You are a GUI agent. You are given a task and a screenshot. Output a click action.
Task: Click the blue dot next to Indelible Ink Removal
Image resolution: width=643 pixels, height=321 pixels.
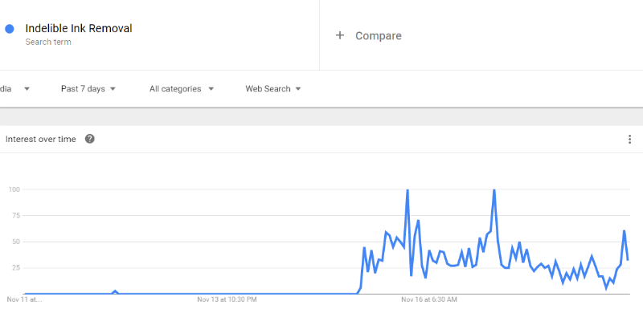10,29
